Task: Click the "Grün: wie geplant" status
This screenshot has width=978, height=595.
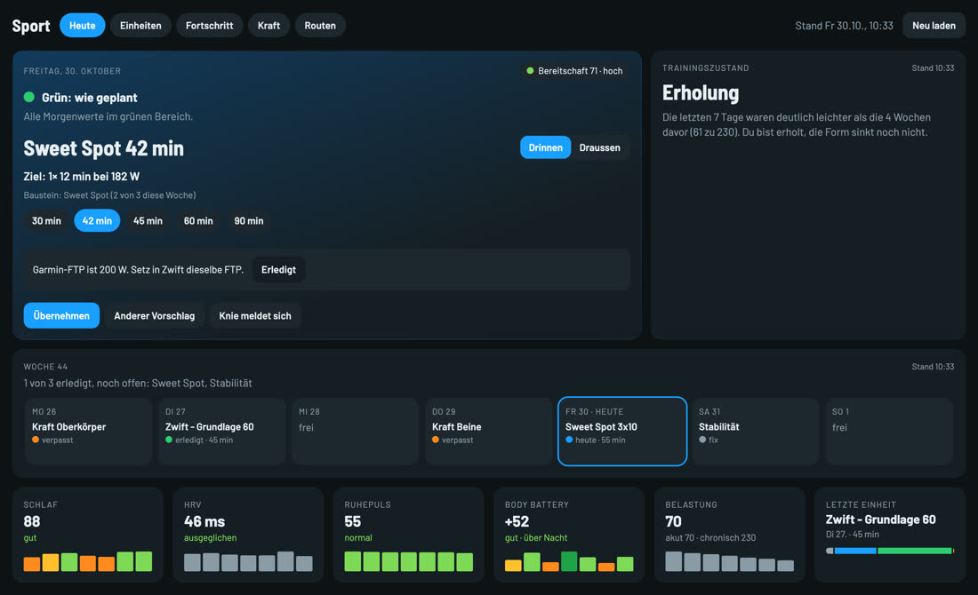Action: pos(80,97)
